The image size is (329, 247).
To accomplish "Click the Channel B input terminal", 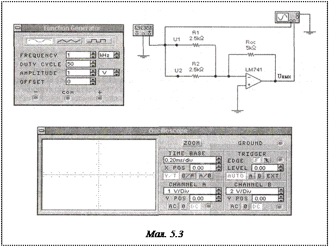I will 279,206.
